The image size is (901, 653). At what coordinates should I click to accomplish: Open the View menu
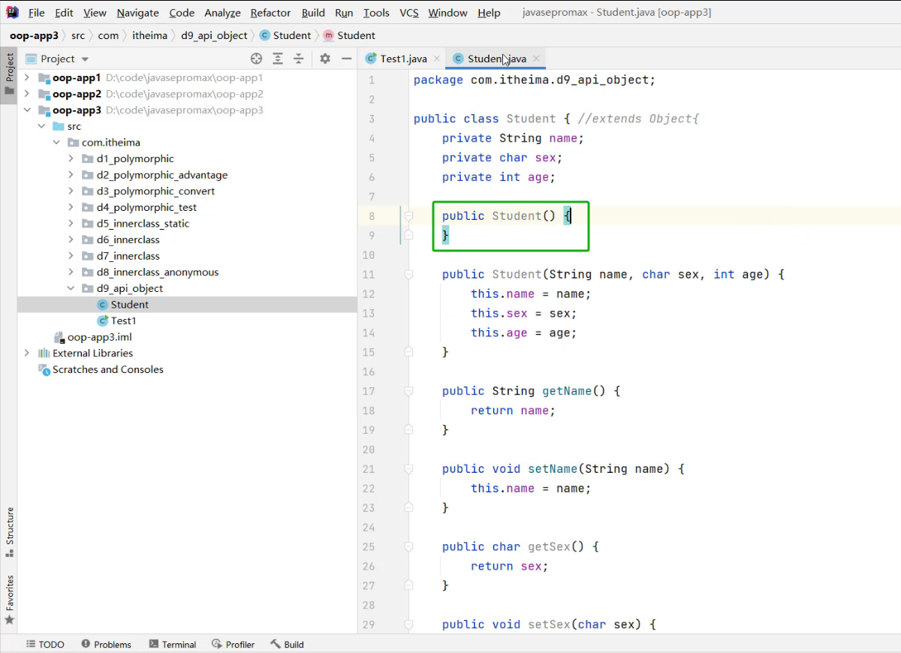(x=95, y=13)
